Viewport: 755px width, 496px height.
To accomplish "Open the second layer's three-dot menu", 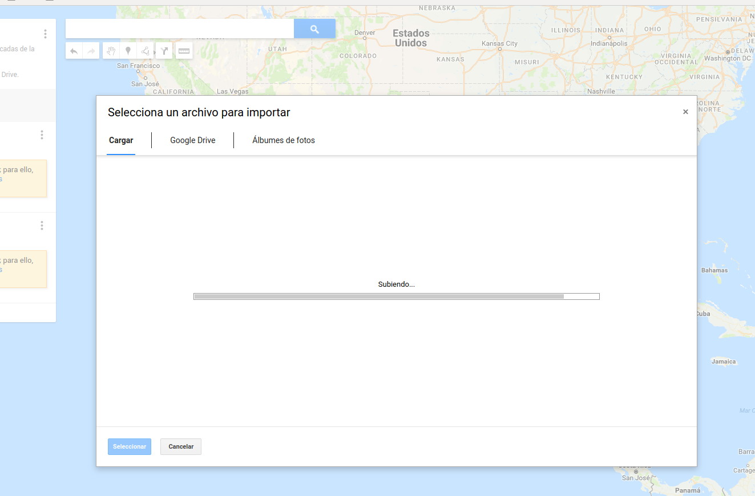I will click(42, 226).
